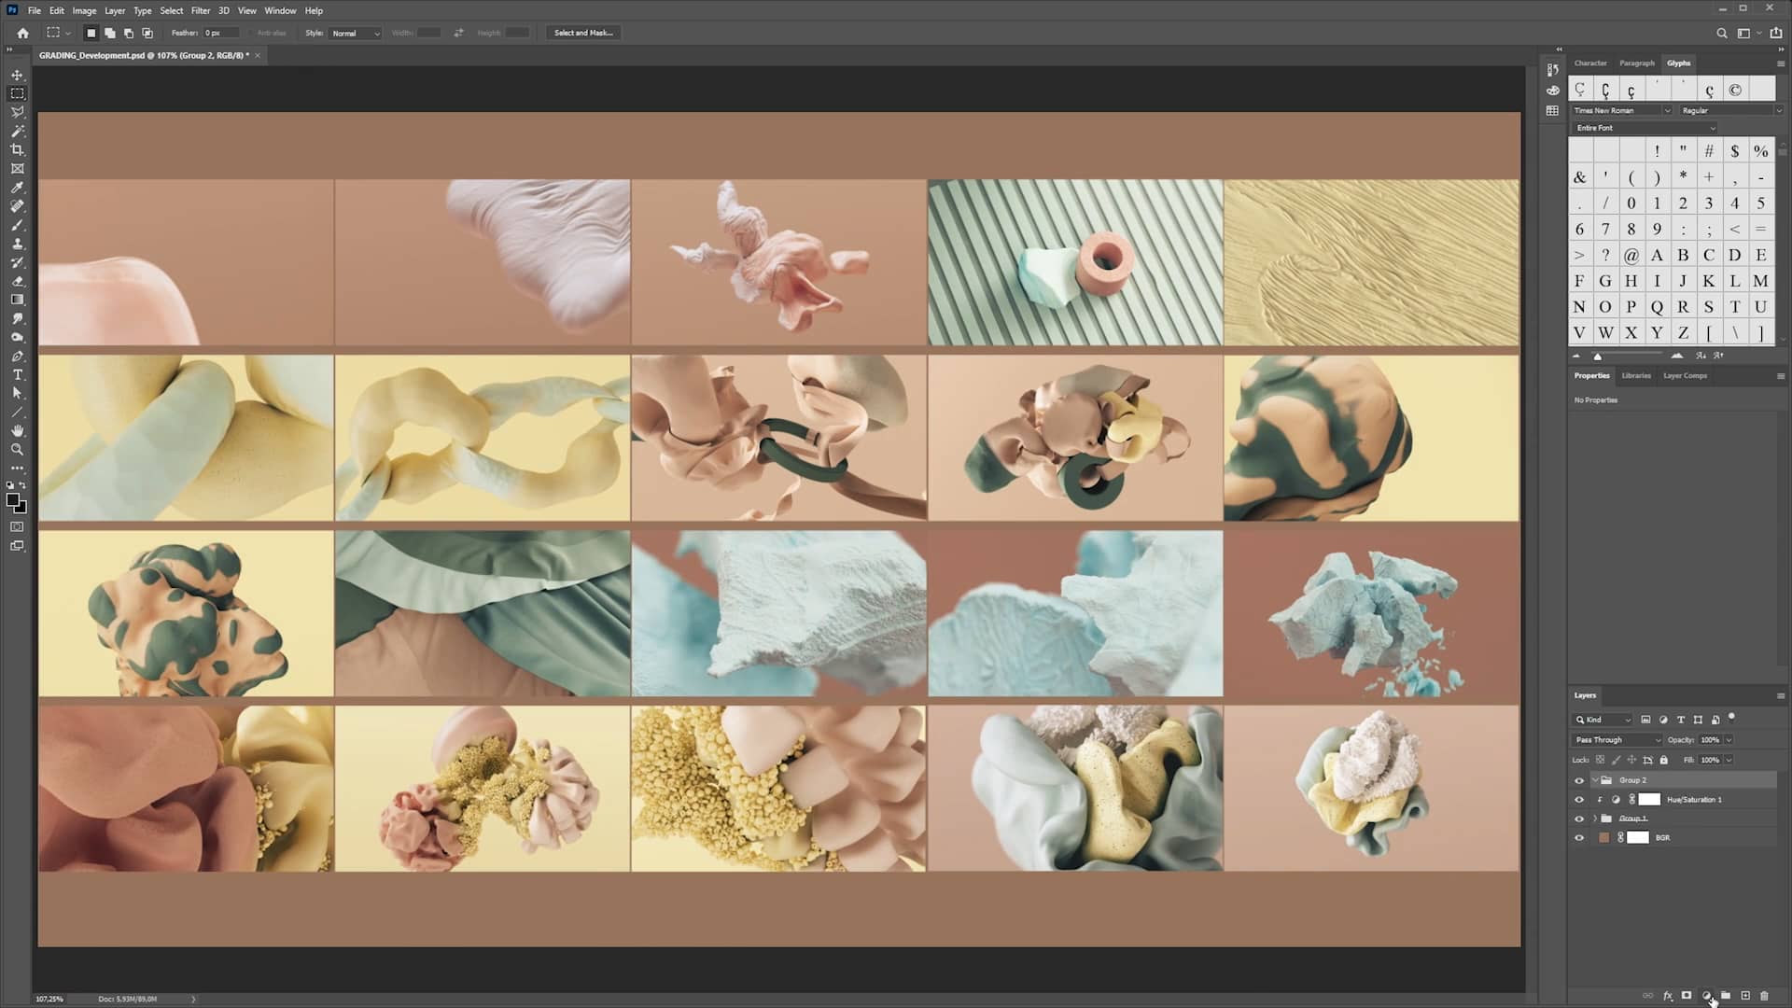The image size is (1792, 1008).
Task: Select the Crop tool
Action: click(x=17, y=149)
